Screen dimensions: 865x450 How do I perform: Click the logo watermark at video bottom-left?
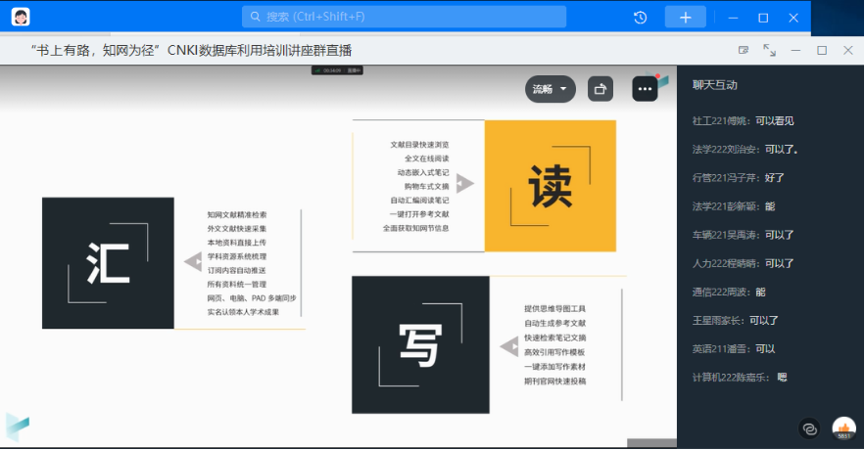[x=18, y=426]
